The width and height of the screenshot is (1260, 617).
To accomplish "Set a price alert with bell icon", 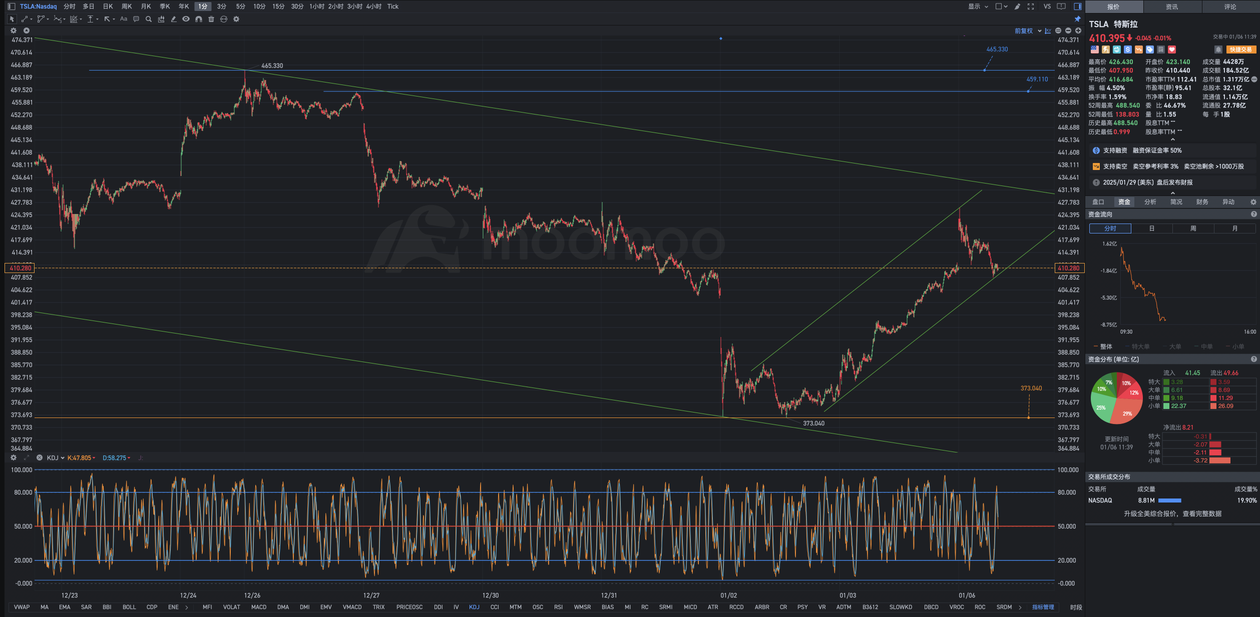I will click(x=1218, y=49).
